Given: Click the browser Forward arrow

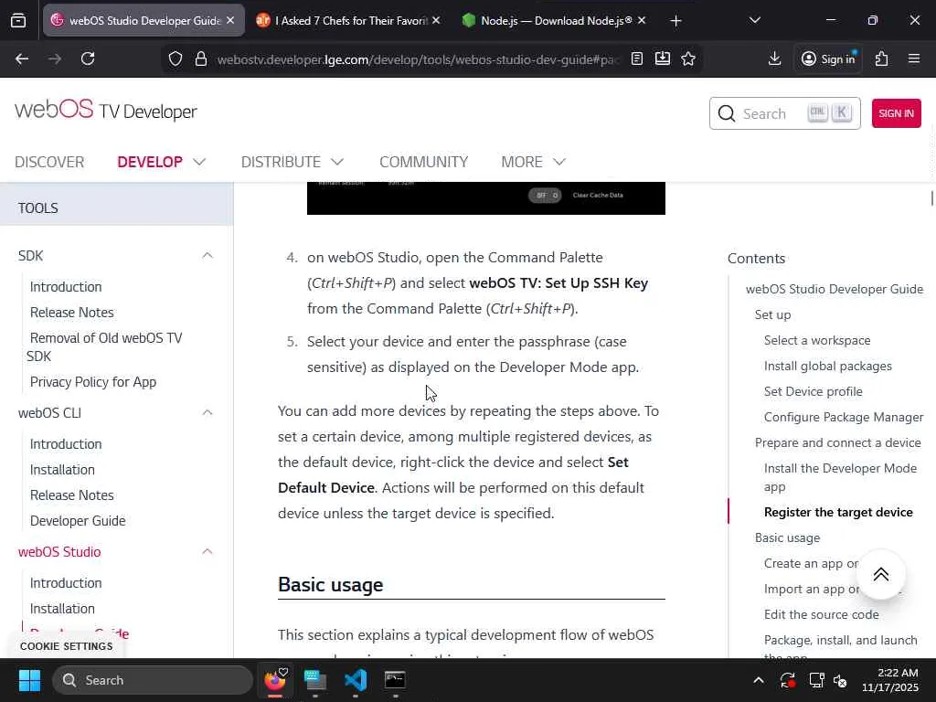Looking at the screenshot, I should [x=55, y=58].
